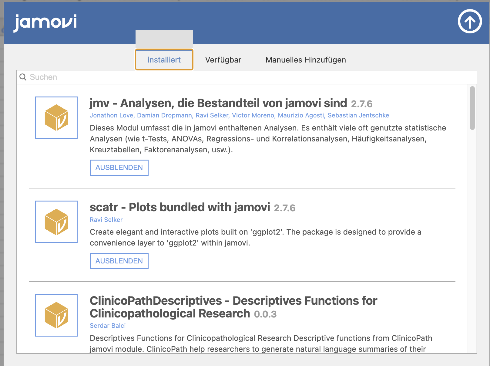Viewport: 490px width, 366px height.
Task: Click the up-arrow circle icon in header
Action: (470, 22)
